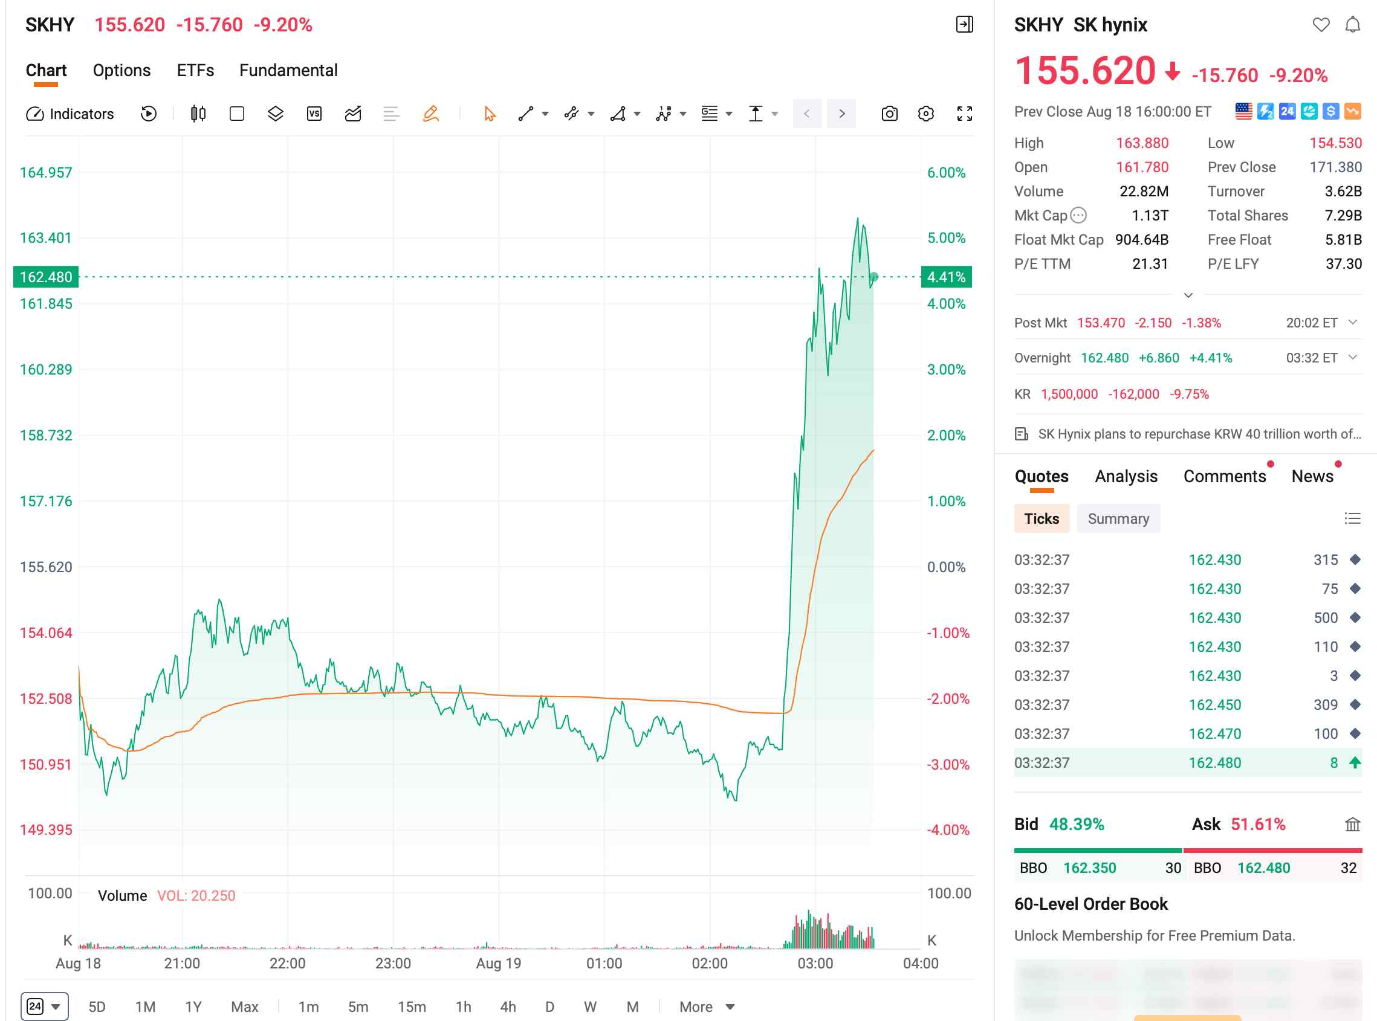Click the previous arrow in chart toolbar

[807, 114]
